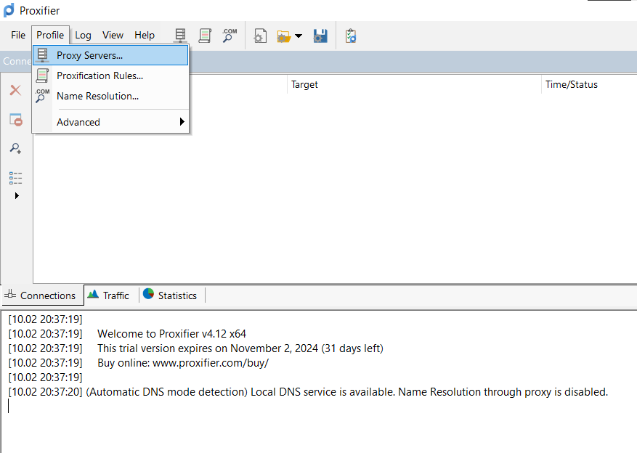Viewport: 637px width, 453px height.
Task: Click the window with red minus sidebar icon
Action: pyautogui.click(x=16, y=120)
